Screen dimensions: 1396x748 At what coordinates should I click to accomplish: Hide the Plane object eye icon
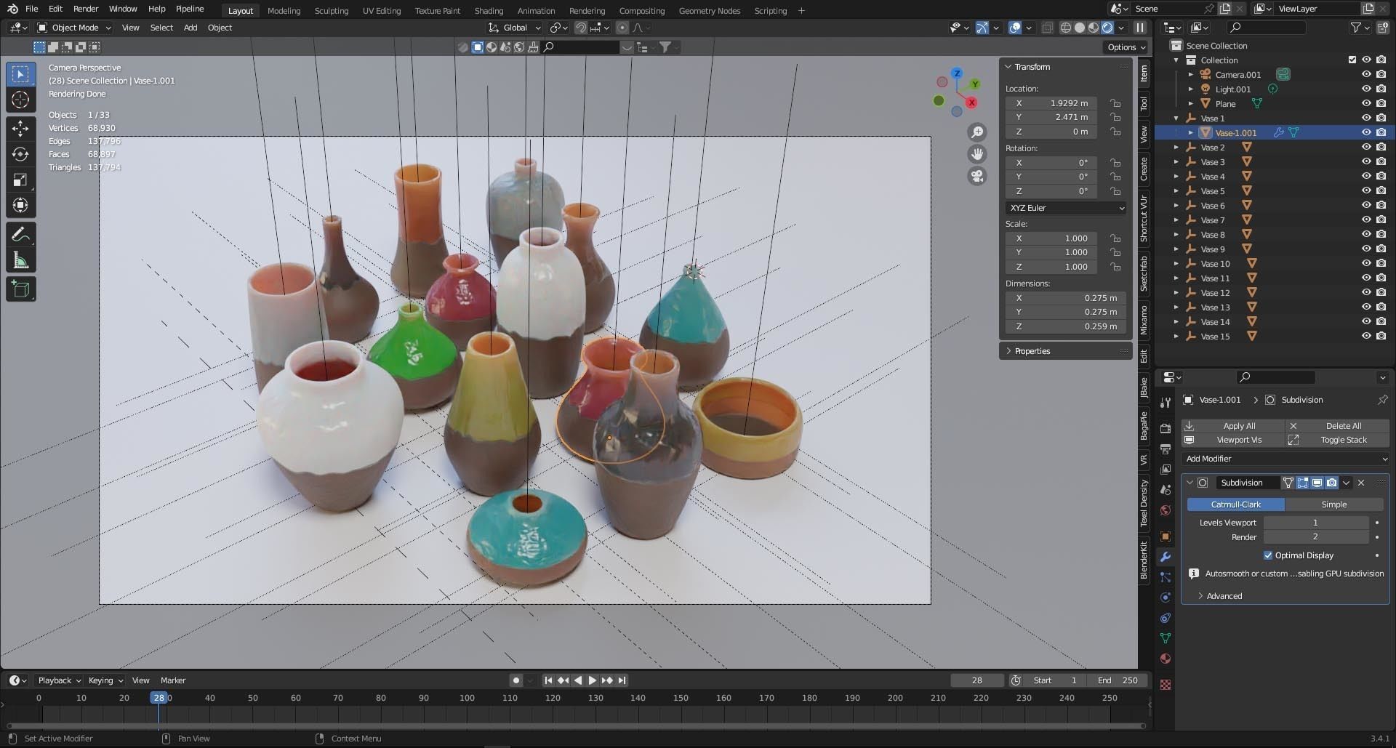click(x=1366, y=104)
